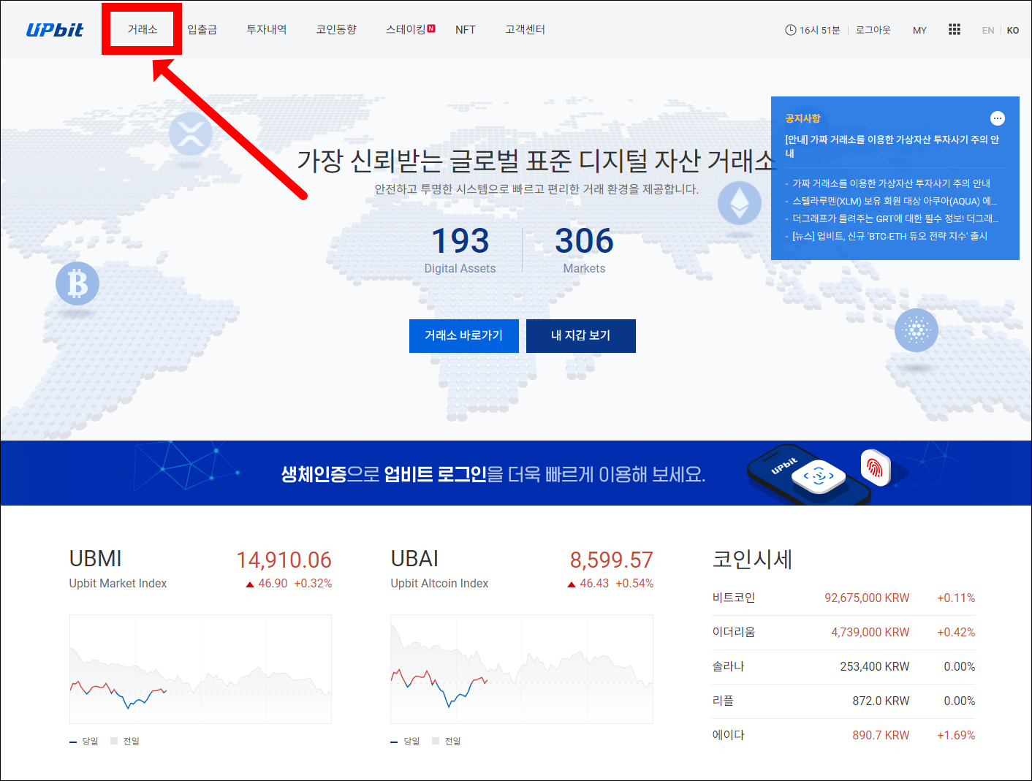Open notice 가짜 거래소를 이용한 가상자산 투자사기 주의 안내

(891, 183)
